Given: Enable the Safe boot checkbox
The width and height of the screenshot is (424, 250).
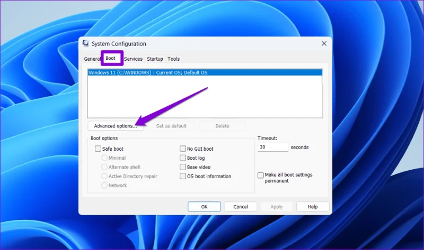Looking at the screenshot, I should tap(98, 149).
